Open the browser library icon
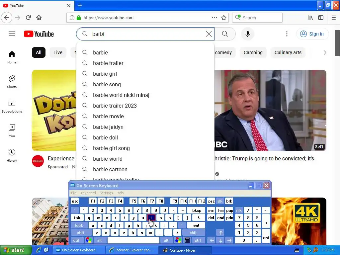The image size is (340, 255). coord(310,18)
